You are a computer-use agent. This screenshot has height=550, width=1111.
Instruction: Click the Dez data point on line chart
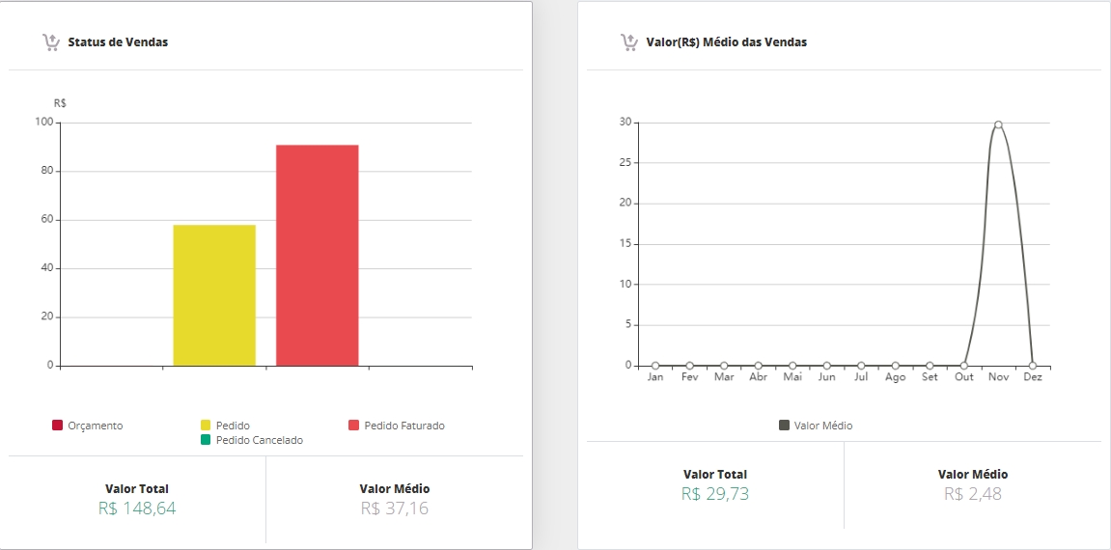(x=1033, y=366)
